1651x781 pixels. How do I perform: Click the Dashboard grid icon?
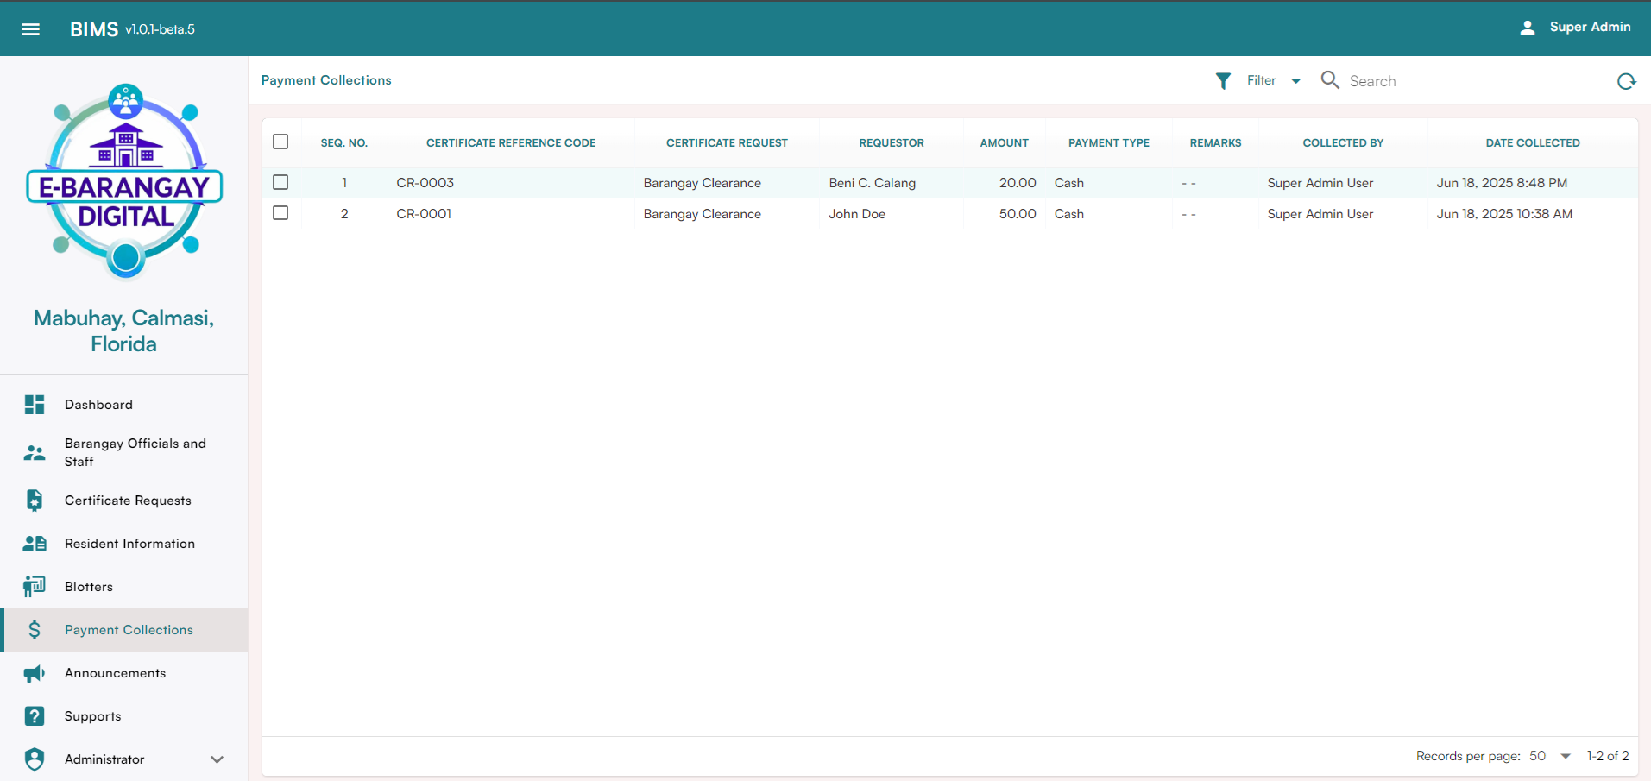[35, 405]
